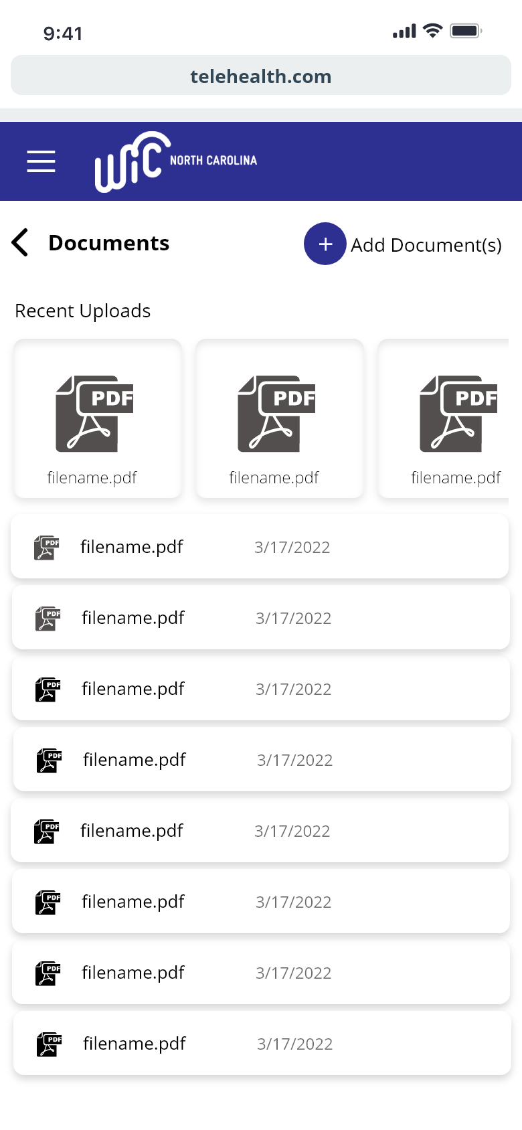The height and width of the screenshot is (1130, 522).
Task: Click the PDF icon in second list row
Action: pos(48,618)
